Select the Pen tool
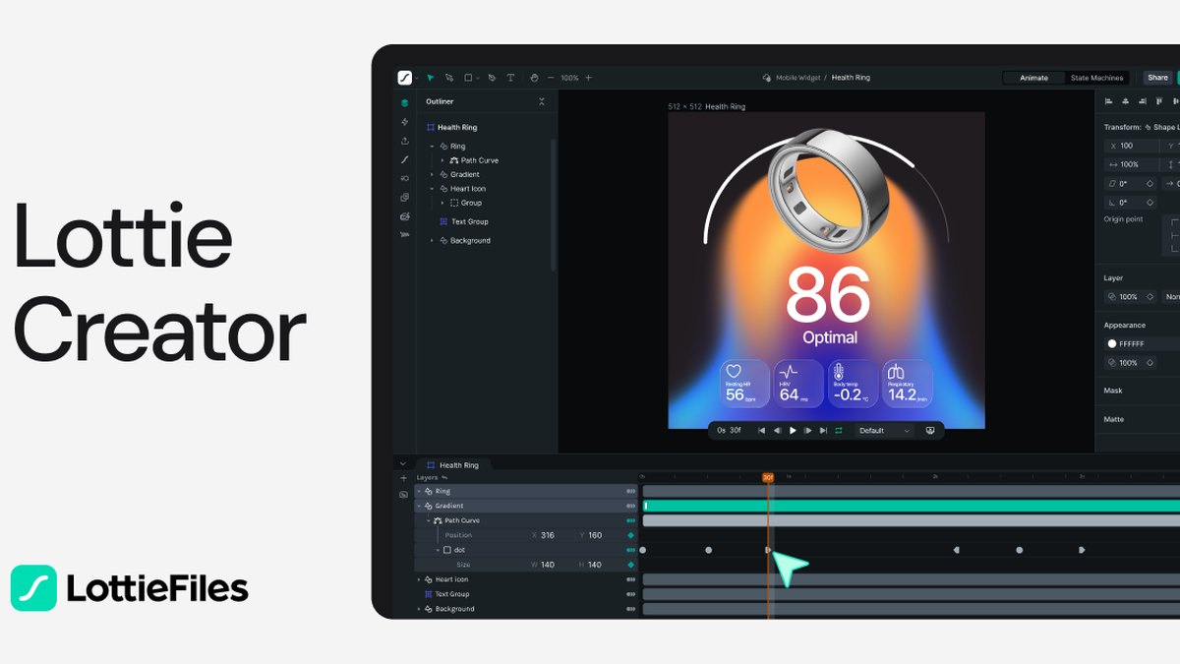Image resolution: width=1180 pixels, height=664 pixels. click(492, 78)
